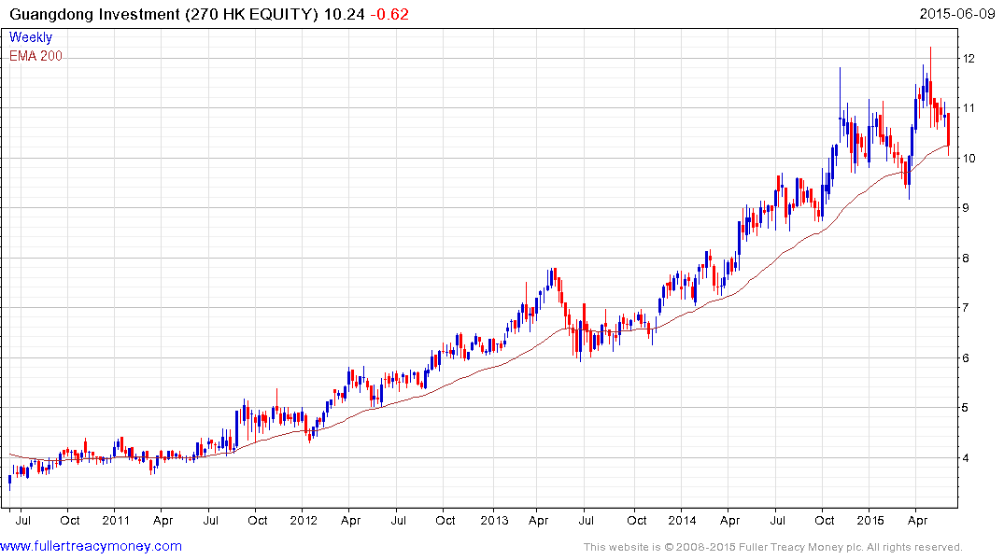Click the date label 2015-06-09
This screenshot has height=560, width=1004.
point(957,13)
